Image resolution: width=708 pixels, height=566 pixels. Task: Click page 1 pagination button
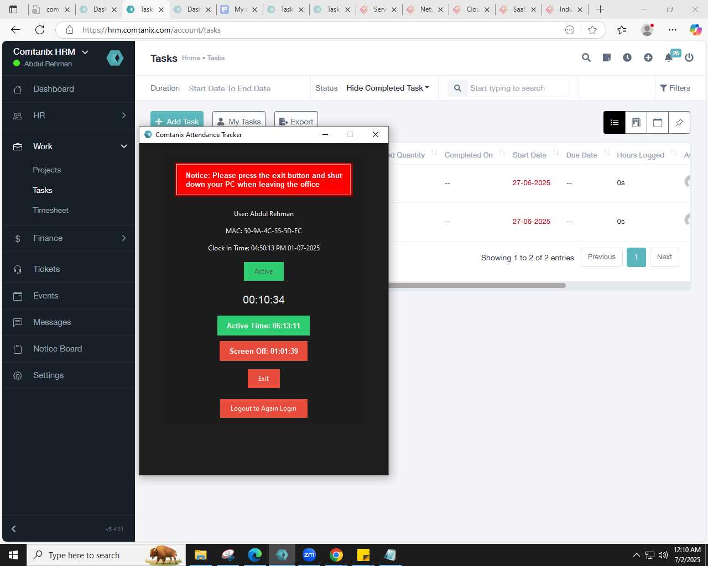tap(636, 257)
